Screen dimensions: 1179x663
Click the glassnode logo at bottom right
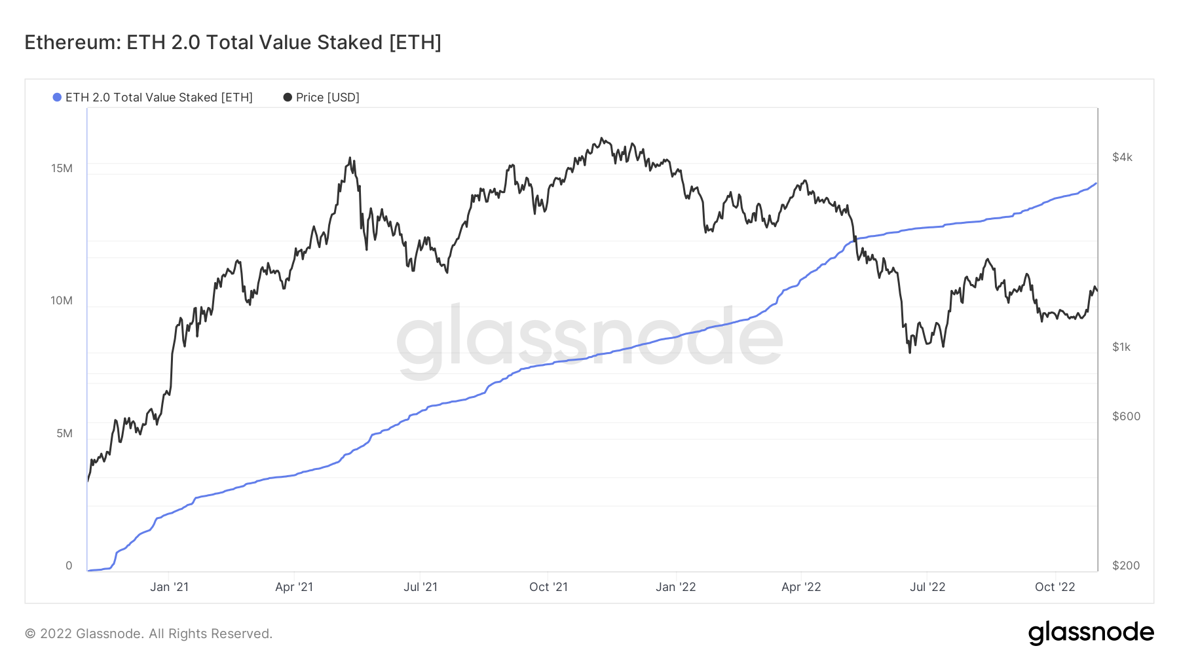pyautogui.click(x=1091, y=633)
